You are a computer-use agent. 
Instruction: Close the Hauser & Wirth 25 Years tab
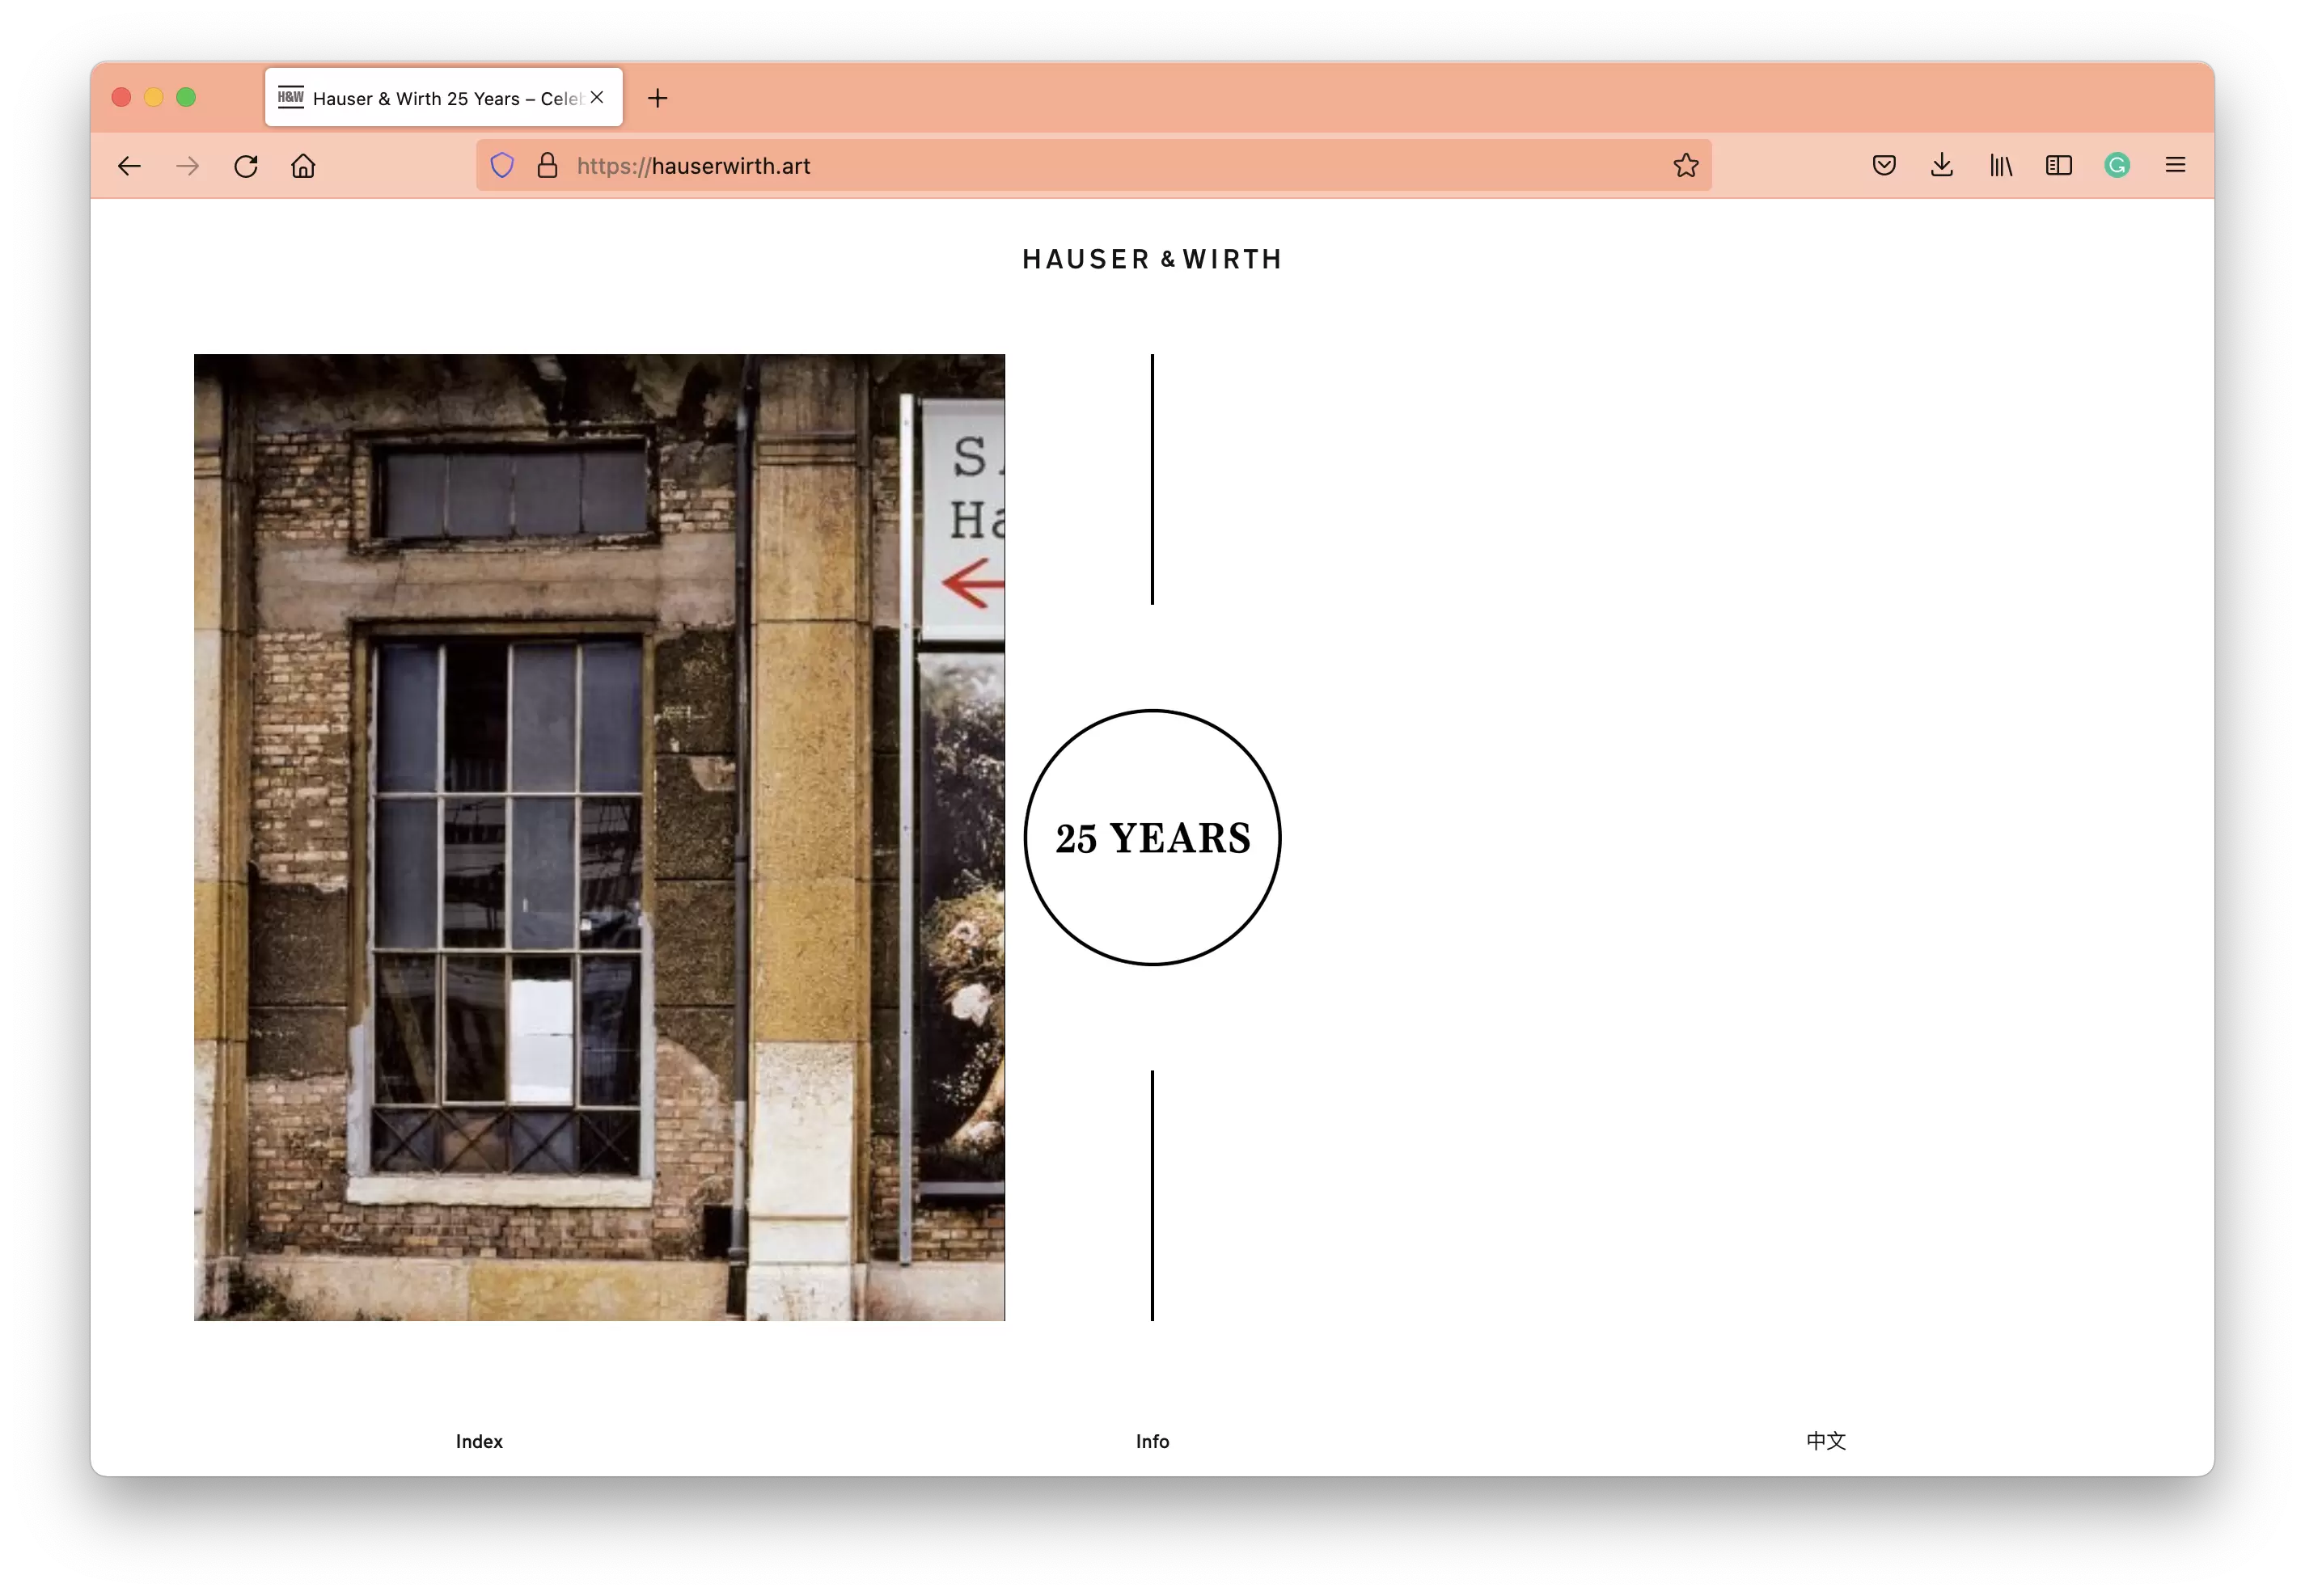(x=597, y=97)
